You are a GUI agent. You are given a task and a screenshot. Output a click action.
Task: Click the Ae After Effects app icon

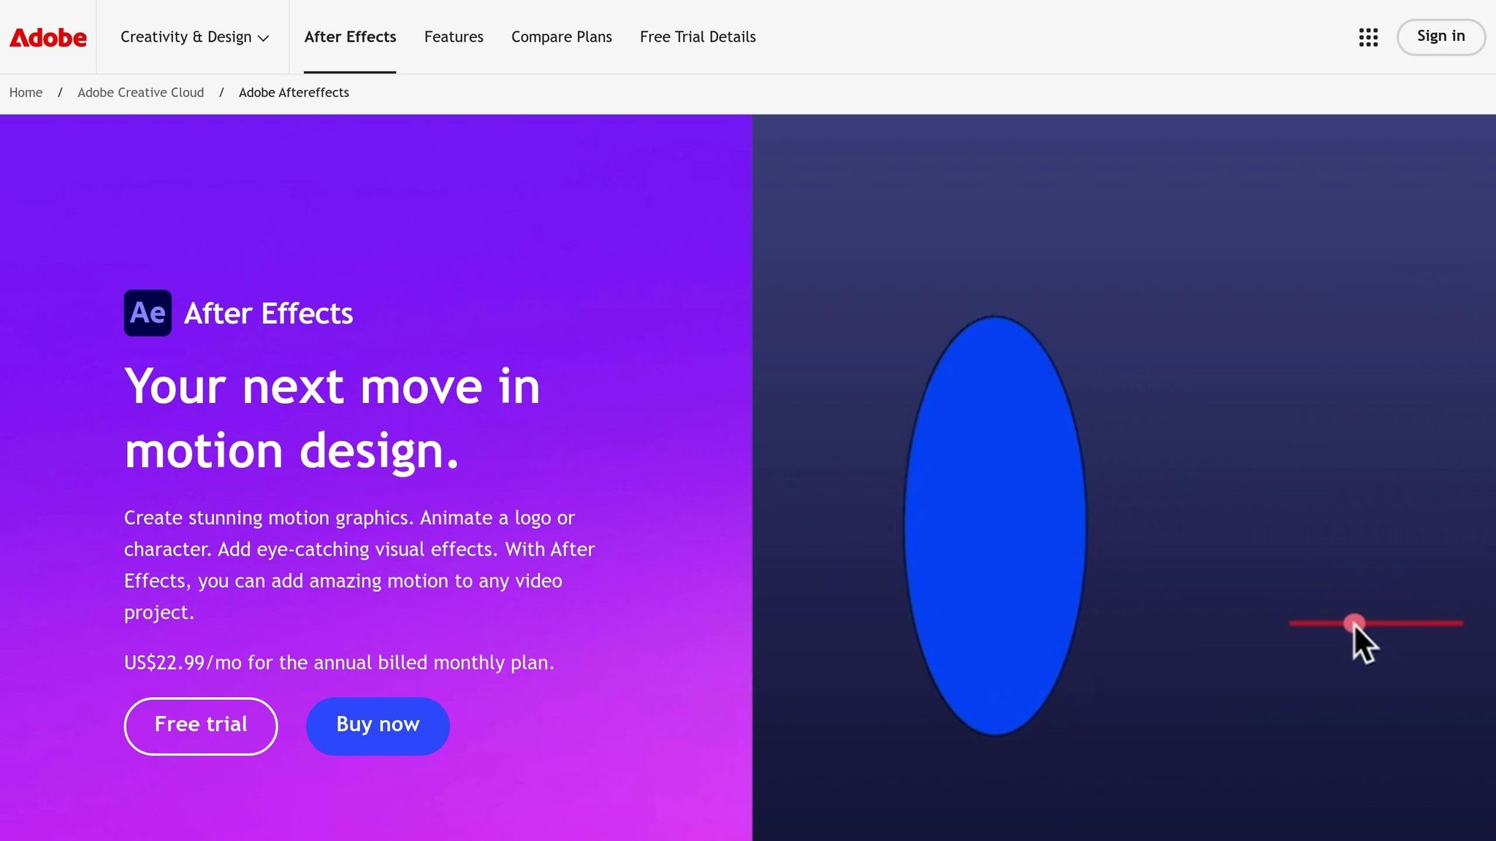[148, 313]
